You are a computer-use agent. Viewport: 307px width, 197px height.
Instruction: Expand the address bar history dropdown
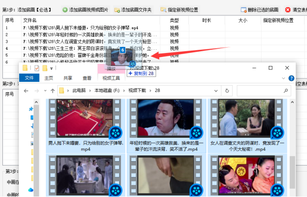point(216,91)
